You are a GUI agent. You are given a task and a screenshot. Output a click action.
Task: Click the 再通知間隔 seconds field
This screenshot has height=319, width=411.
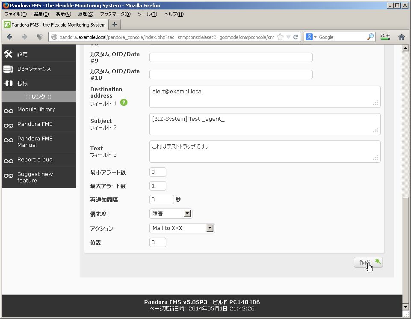pyautogui.click(x=162, y=200)
